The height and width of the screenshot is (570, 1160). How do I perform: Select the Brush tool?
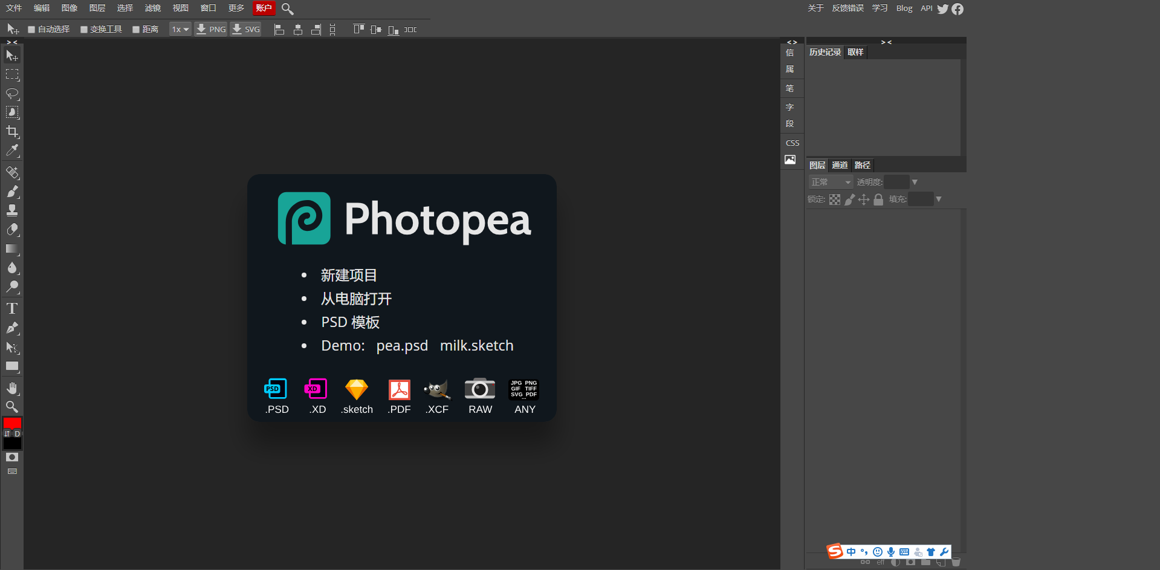(12, 192)
